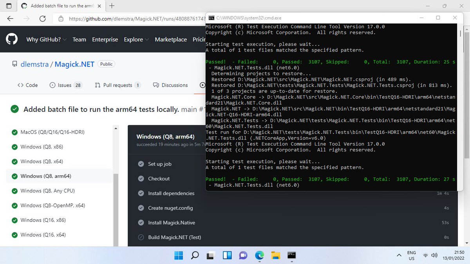Open the Magick.NET repository link
Viewport: 470px width, 264px height.
tap(74, 64)
